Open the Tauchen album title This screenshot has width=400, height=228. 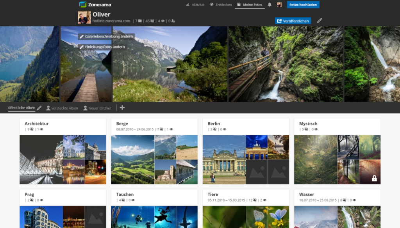125,194
